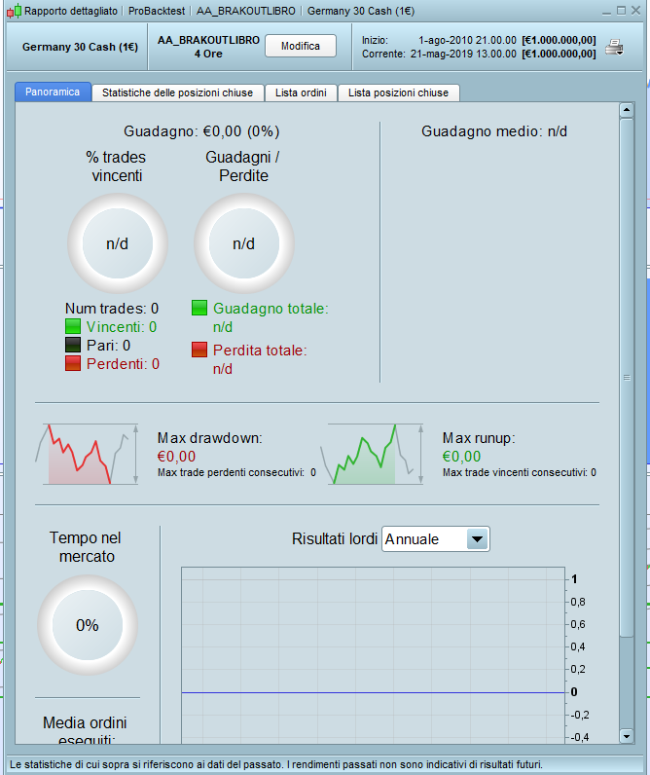
Task: Click the Modifica button
Action: (301, 46)
